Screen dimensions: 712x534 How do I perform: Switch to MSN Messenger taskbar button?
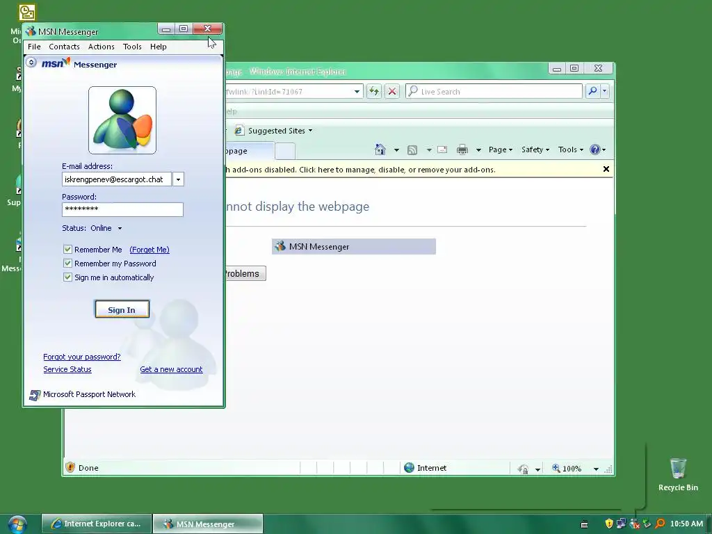click(x=208, y=524)
